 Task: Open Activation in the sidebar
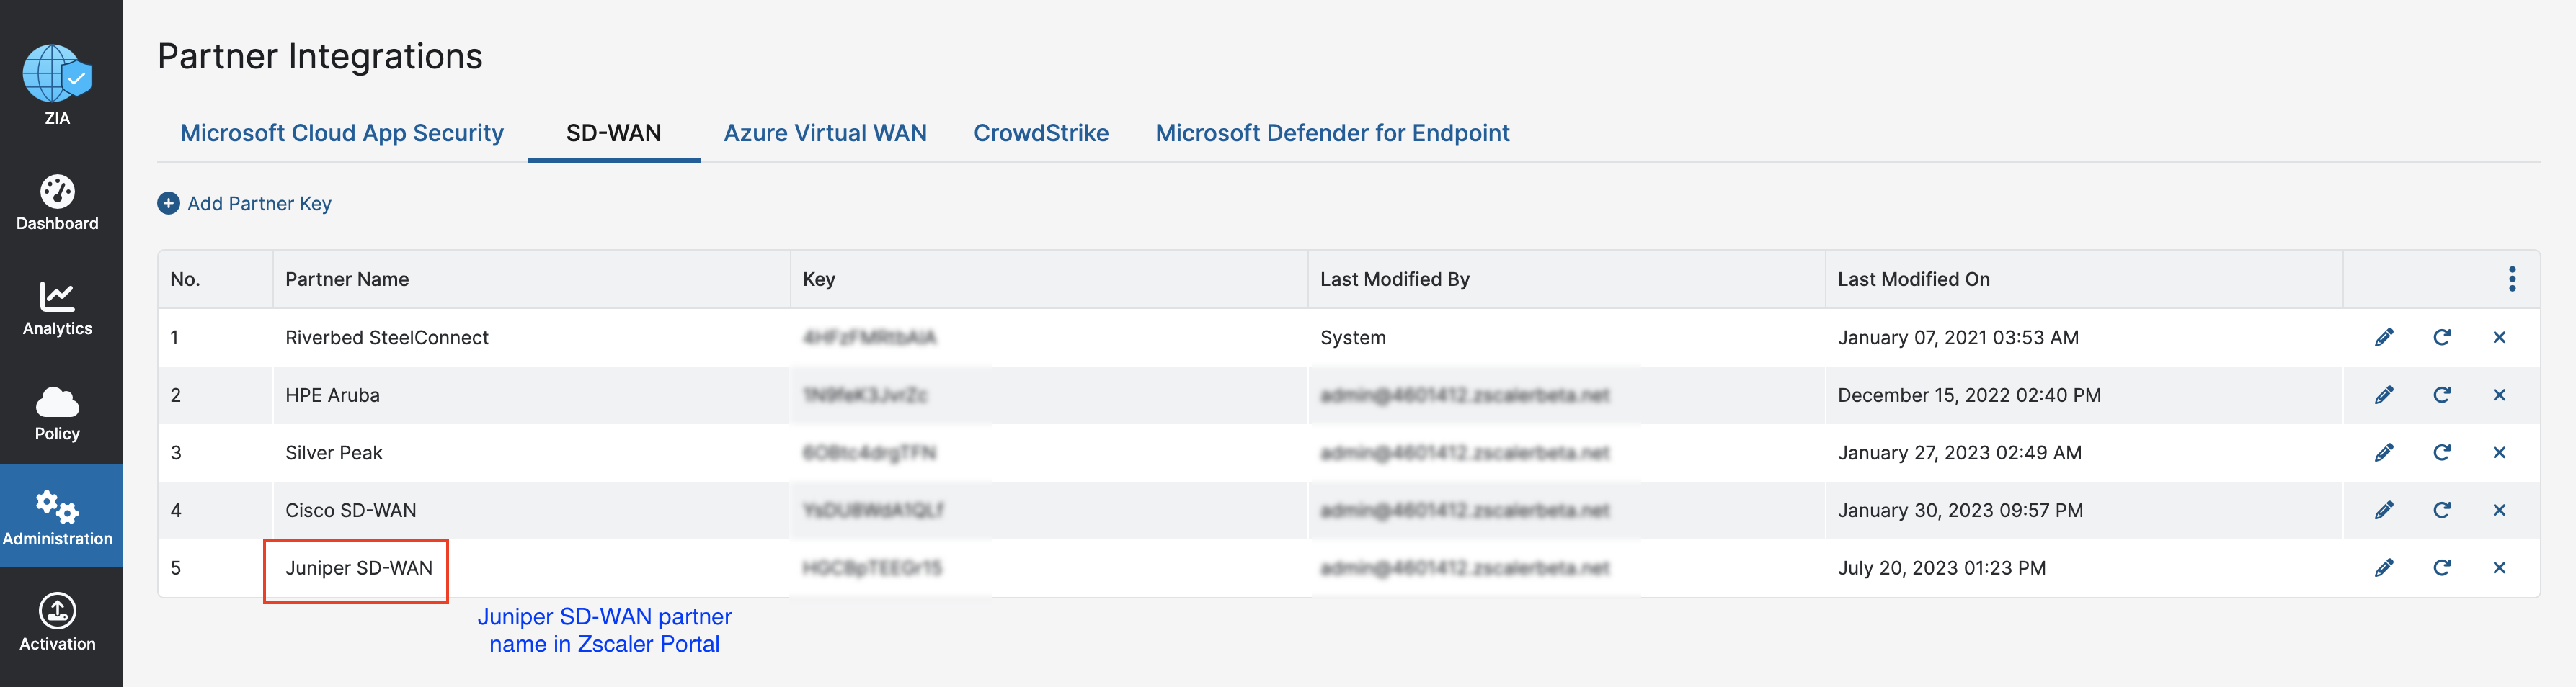pyautogui.click(x=57, y=623)
